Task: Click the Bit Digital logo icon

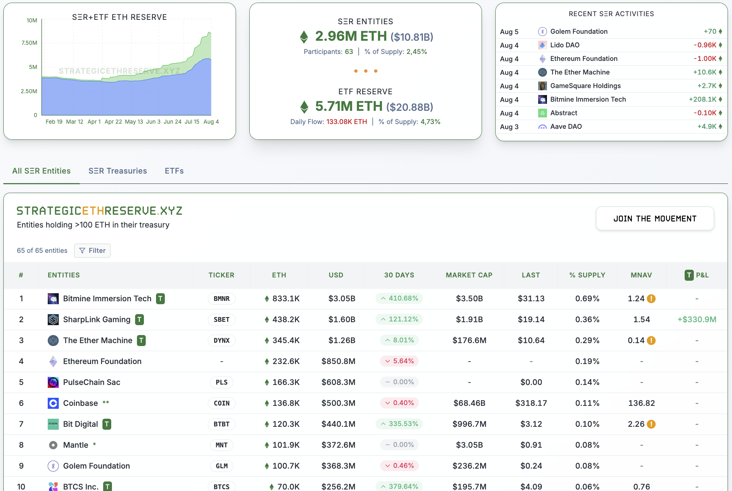Action: [53, 424]
